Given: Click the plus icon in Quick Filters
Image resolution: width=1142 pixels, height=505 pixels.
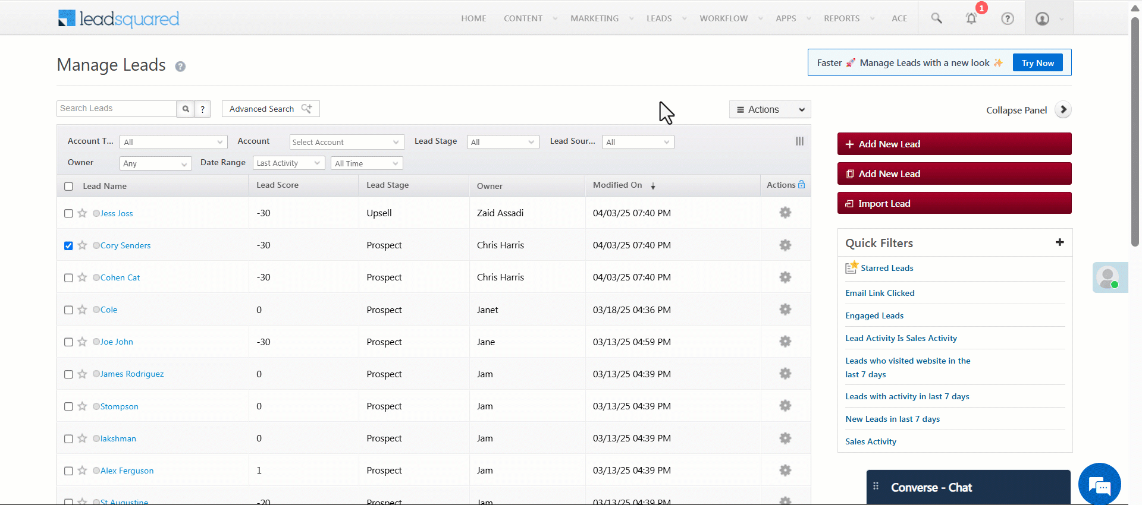Looking at the screenshot, I should 1059,242.
